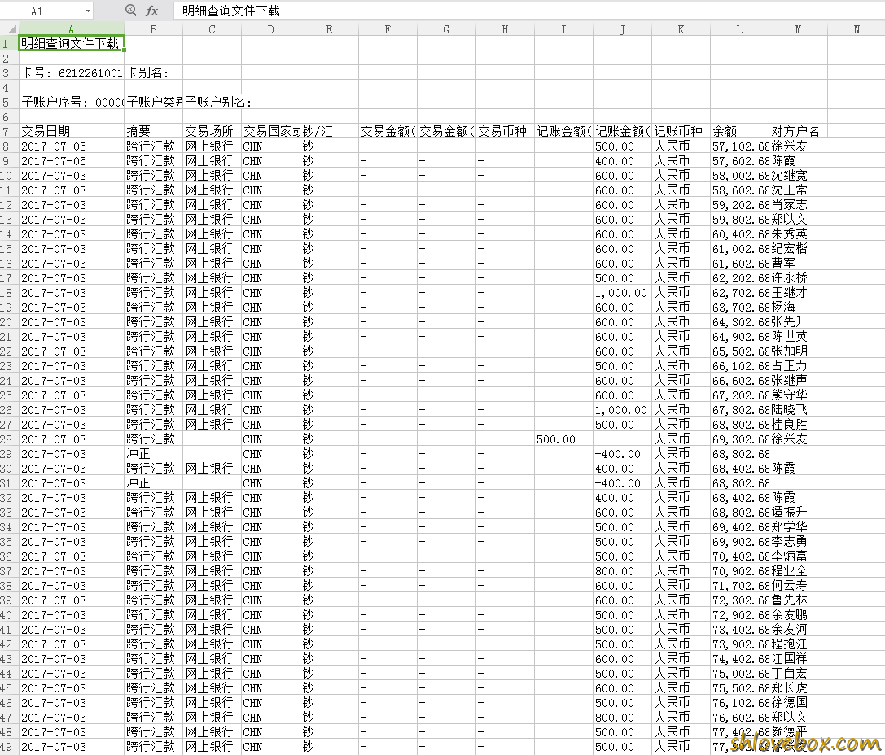Click the 子账户序号 cell in row 5

tap(71, 102)
